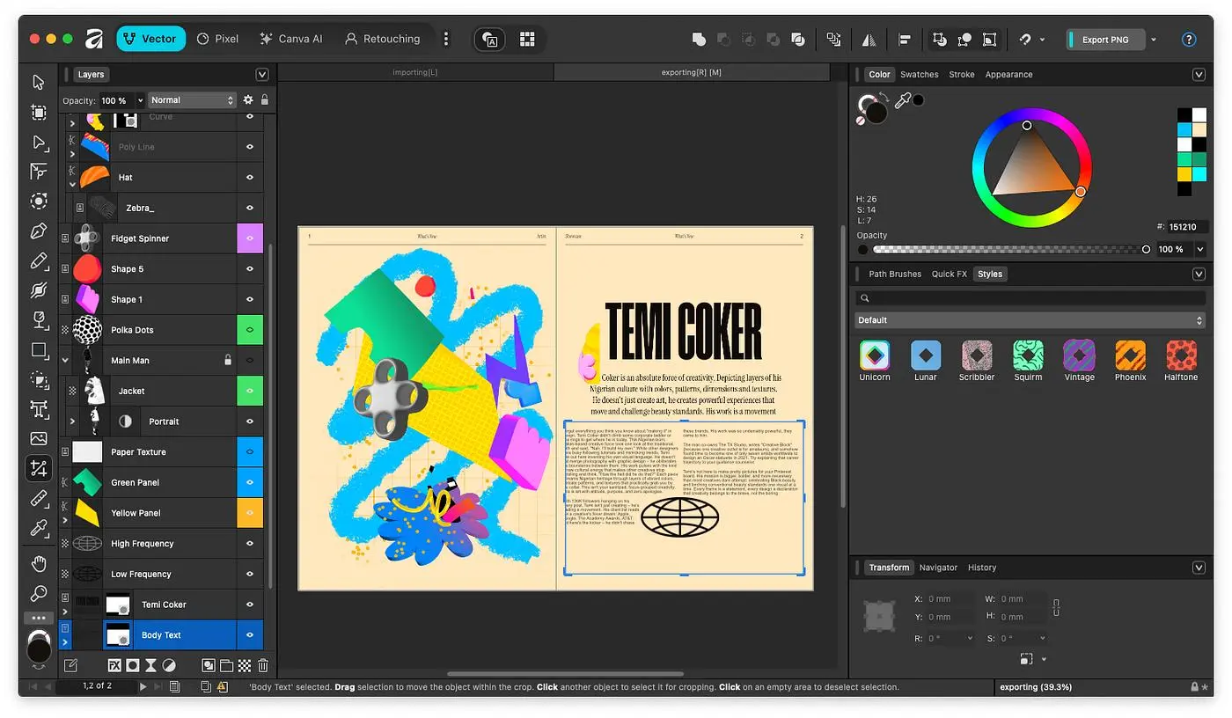Open the dropdown arrow beside Export PNG
The height and width of the screenshot is (718, 1232).
(x=1154, y=39)
